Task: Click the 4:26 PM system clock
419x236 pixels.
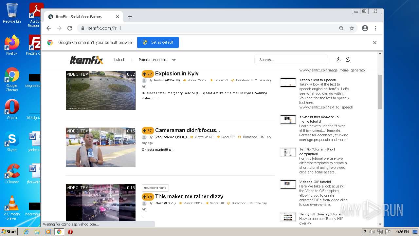Action: 402,232
